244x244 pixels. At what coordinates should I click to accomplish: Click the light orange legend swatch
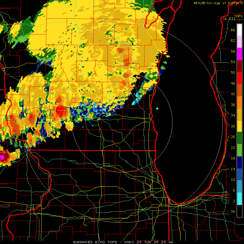239,102
